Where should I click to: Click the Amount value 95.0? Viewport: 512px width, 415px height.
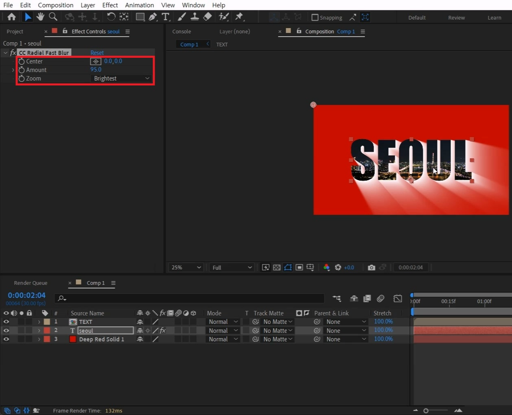tap(96, 70)
